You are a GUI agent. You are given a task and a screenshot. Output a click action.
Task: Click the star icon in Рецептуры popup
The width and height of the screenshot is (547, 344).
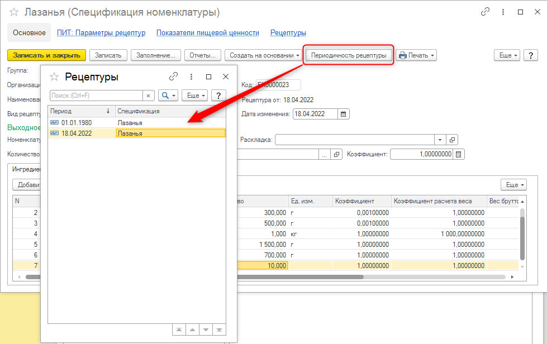54,77
